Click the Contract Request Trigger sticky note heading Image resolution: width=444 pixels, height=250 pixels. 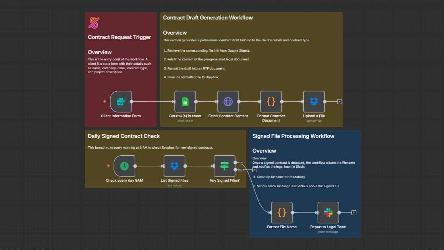119,37
